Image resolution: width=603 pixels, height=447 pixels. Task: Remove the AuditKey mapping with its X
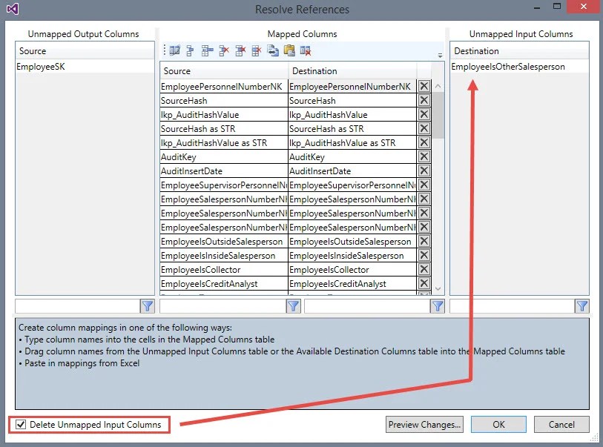[x=424, y=156]
